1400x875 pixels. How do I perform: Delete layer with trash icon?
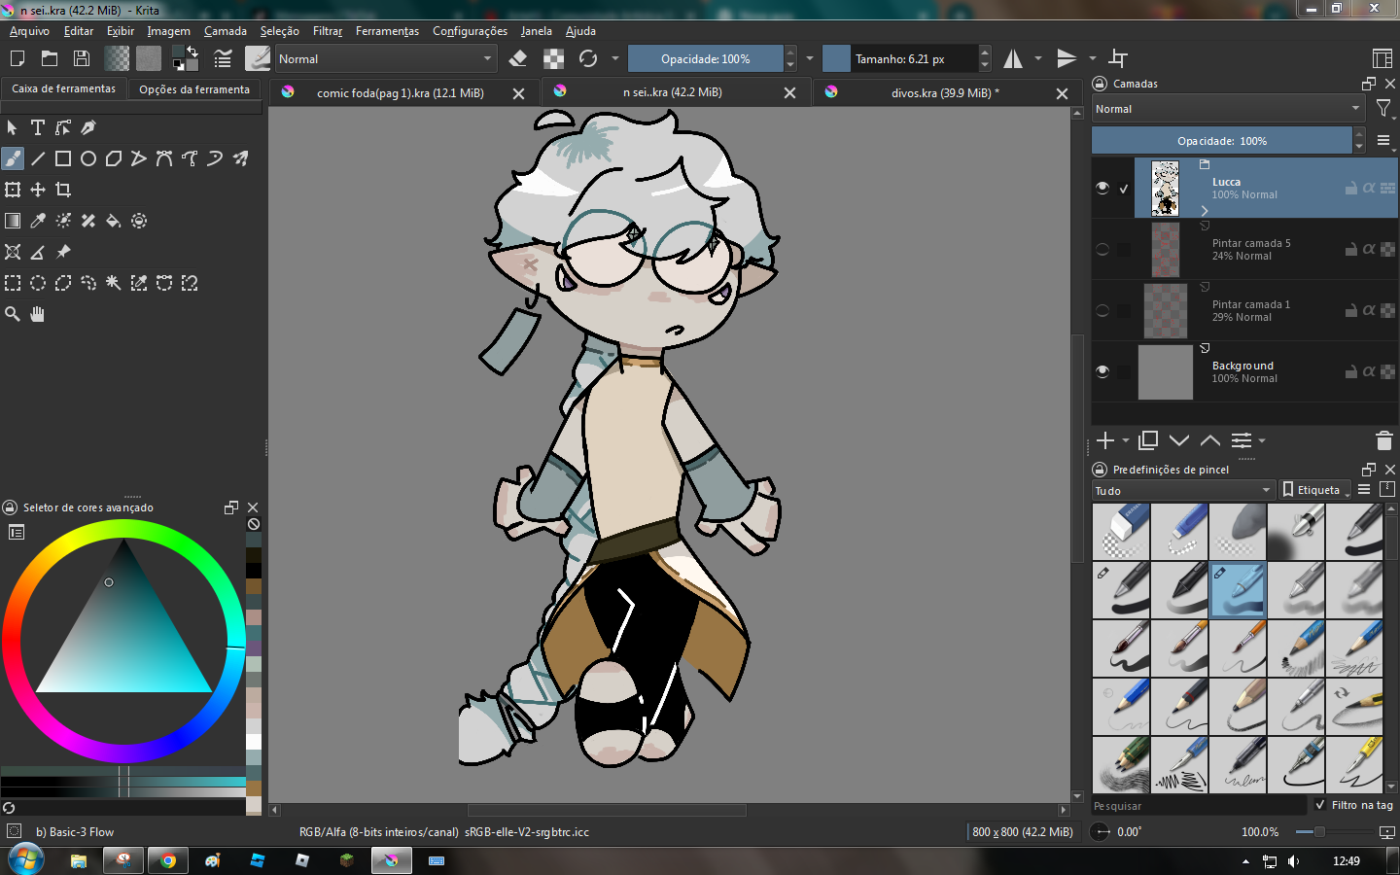point(1384,440)
